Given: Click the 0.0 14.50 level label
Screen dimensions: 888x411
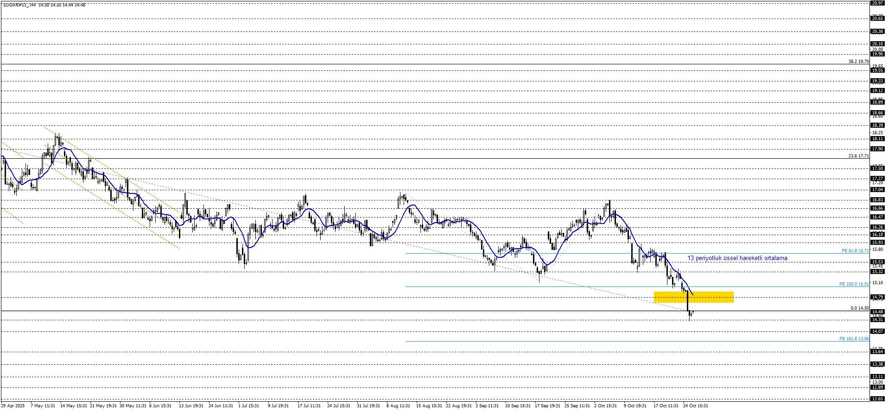Looking at the screenshot, I should pos(860,308).
